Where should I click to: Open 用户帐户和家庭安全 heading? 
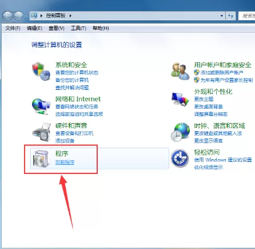222,65
